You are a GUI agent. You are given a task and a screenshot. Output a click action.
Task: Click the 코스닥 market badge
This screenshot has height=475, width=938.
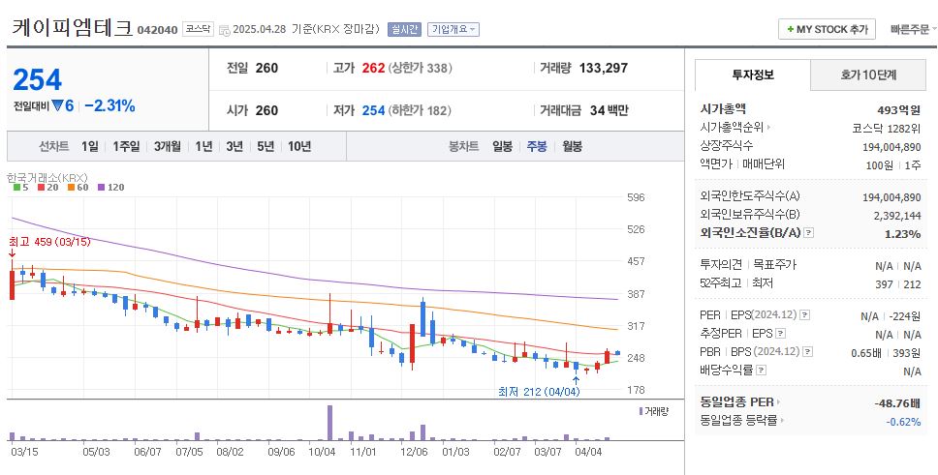tap(198, 29)
